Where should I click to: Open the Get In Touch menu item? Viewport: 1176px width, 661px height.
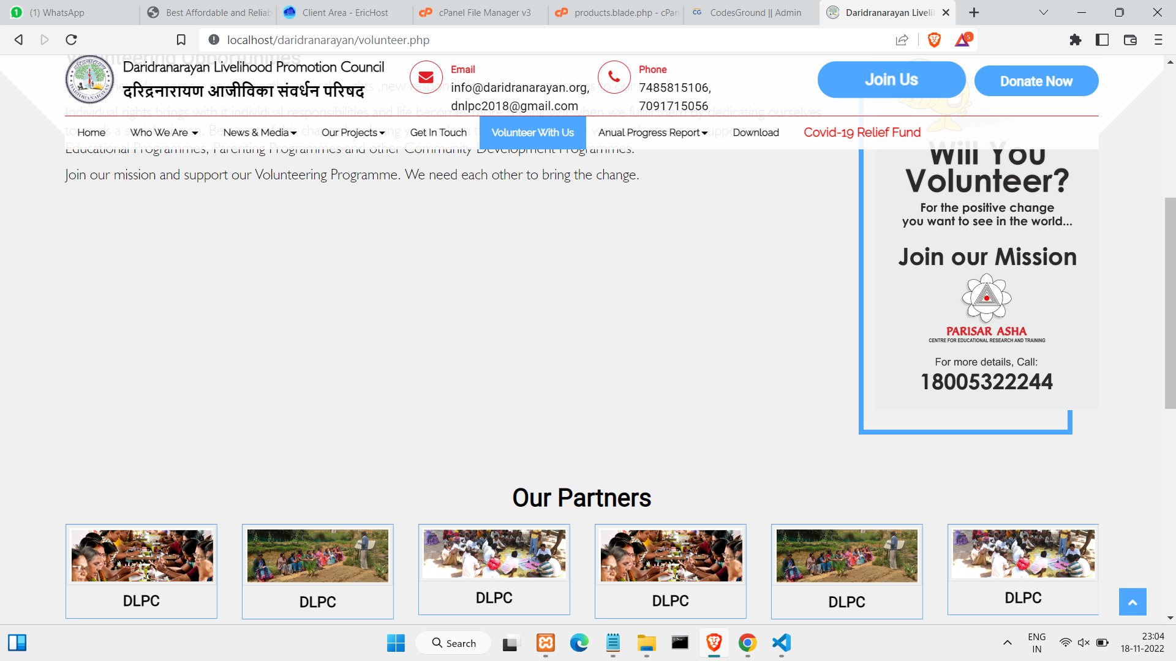439,133
